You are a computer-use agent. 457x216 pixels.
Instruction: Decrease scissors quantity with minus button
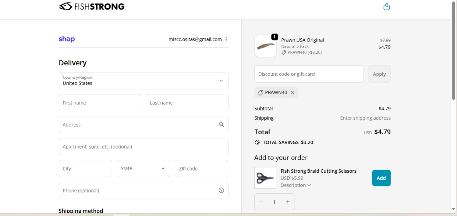tap(261, 202)
